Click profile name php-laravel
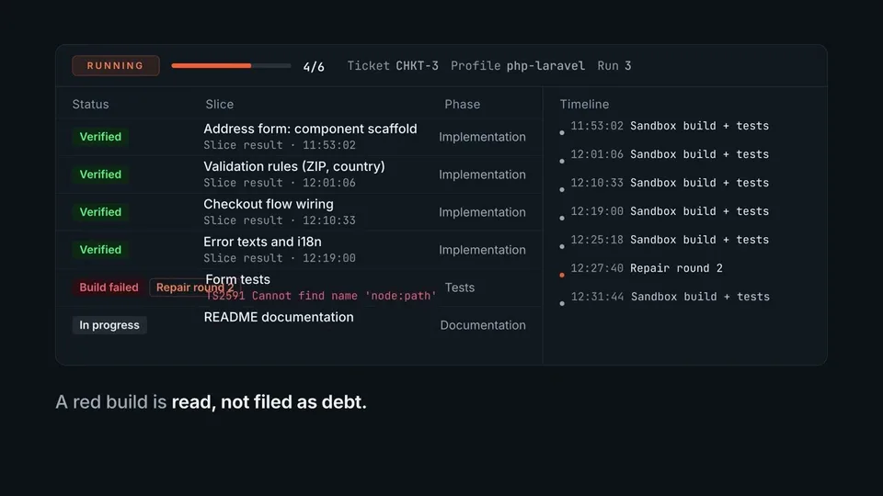 click(x=545, y=66)
